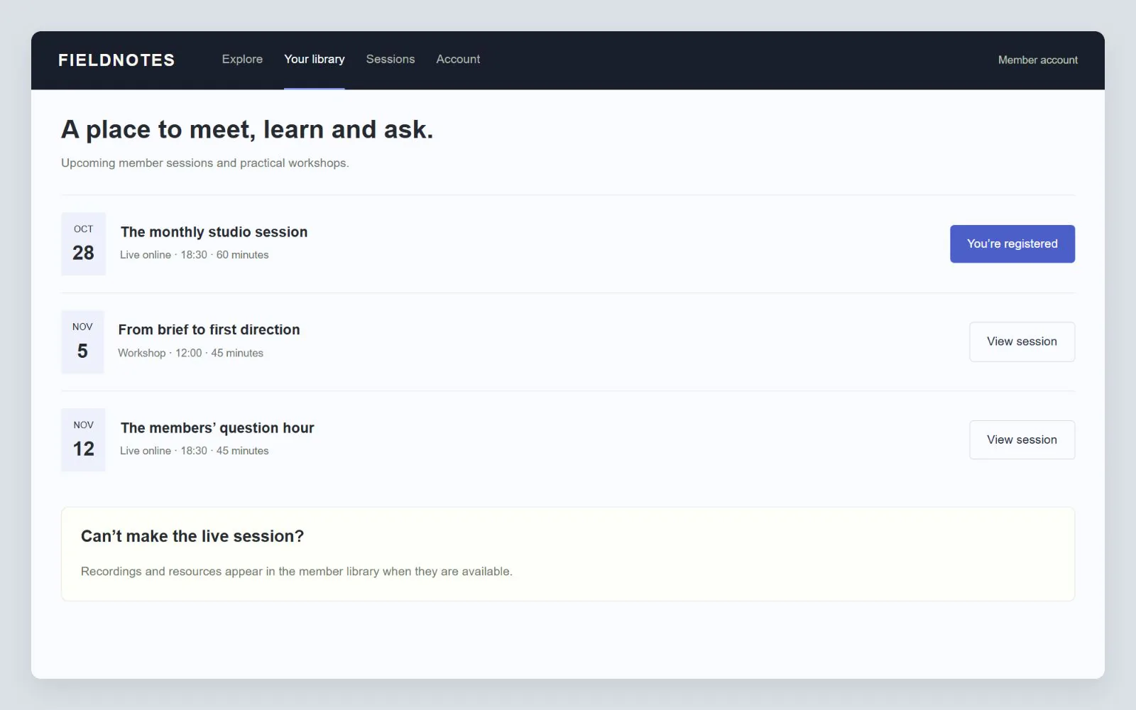View session for The members' question hour
Image resolution: width=1136 pixels, height=710 pixels.
coord(1022,440)
